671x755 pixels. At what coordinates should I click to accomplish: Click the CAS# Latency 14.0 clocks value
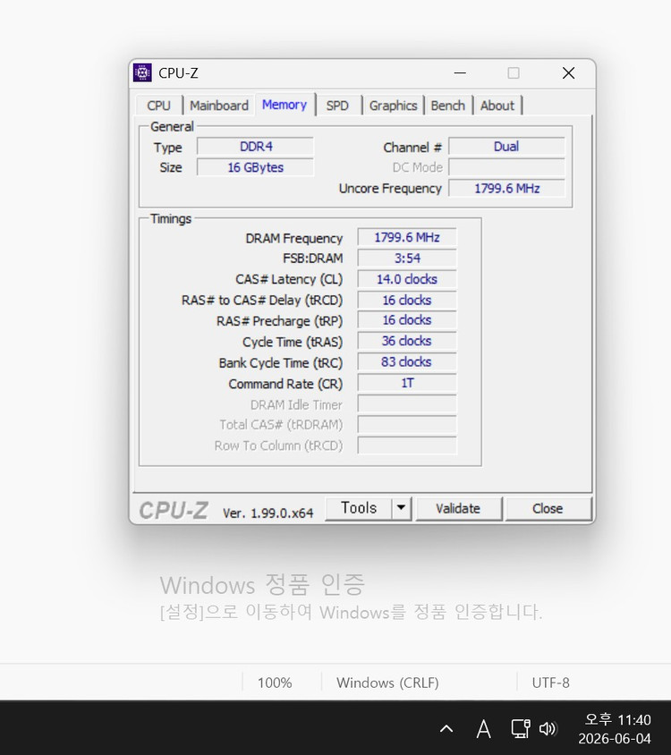click(x=407, y=279)
